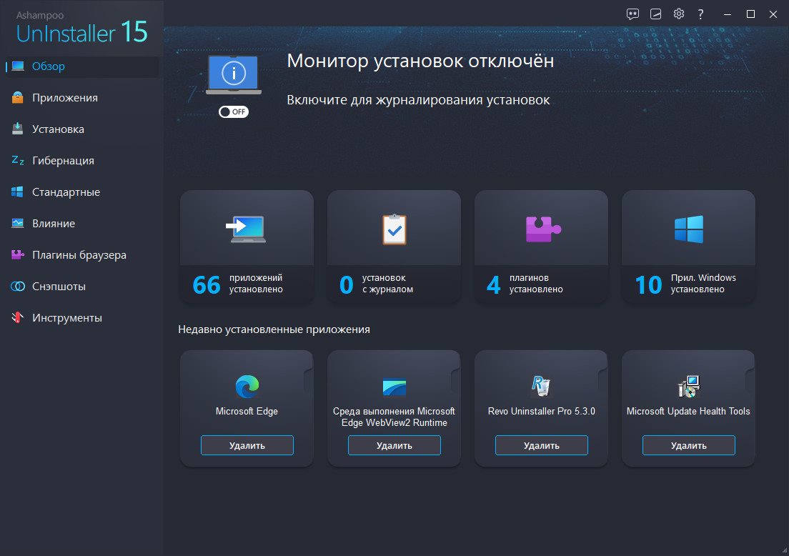Click the Снэпшоты overlapping circles icon

(x=18, y=287)
